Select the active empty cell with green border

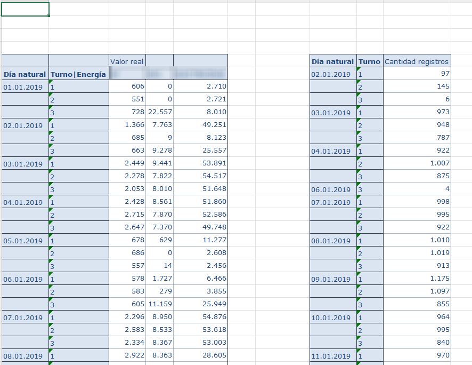pyautogui.click(x=25, y=10)
